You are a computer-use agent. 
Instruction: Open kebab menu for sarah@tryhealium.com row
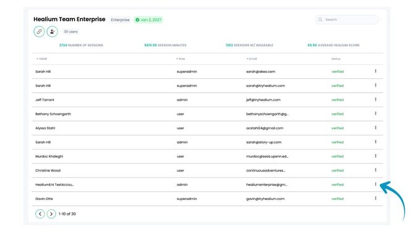[x=376, y=85]
